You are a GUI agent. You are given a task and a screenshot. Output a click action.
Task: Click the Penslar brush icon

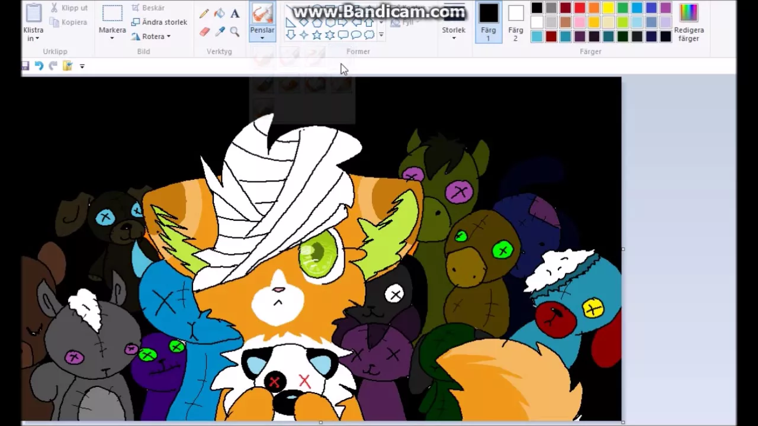(x=262, y=14)
